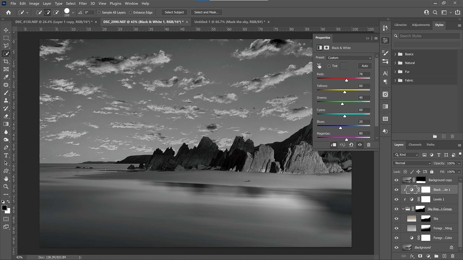Select the Eyedropper tool
This screenshot has width=463, height=260.
[6, 77]
